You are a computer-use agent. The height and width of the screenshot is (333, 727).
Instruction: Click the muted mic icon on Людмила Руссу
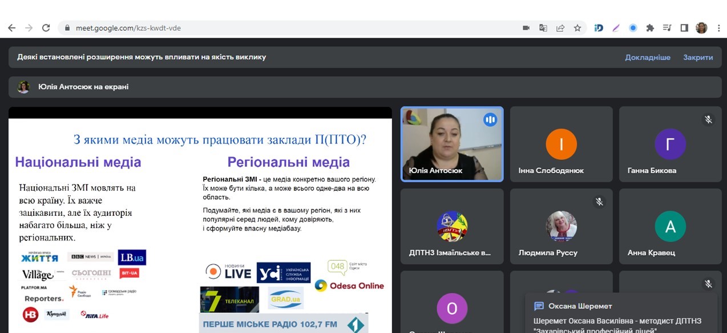point(599,202)
